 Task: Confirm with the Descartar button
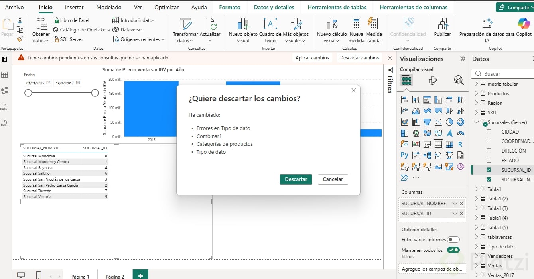pyautogui.click(x=296, y=179)
